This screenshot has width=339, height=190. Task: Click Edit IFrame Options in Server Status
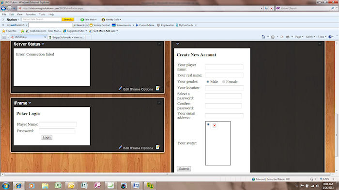coord(138,89)
